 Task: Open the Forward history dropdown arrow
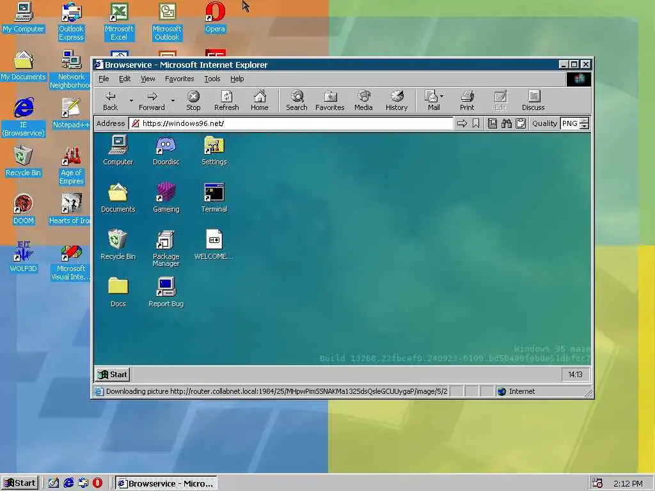173,100
